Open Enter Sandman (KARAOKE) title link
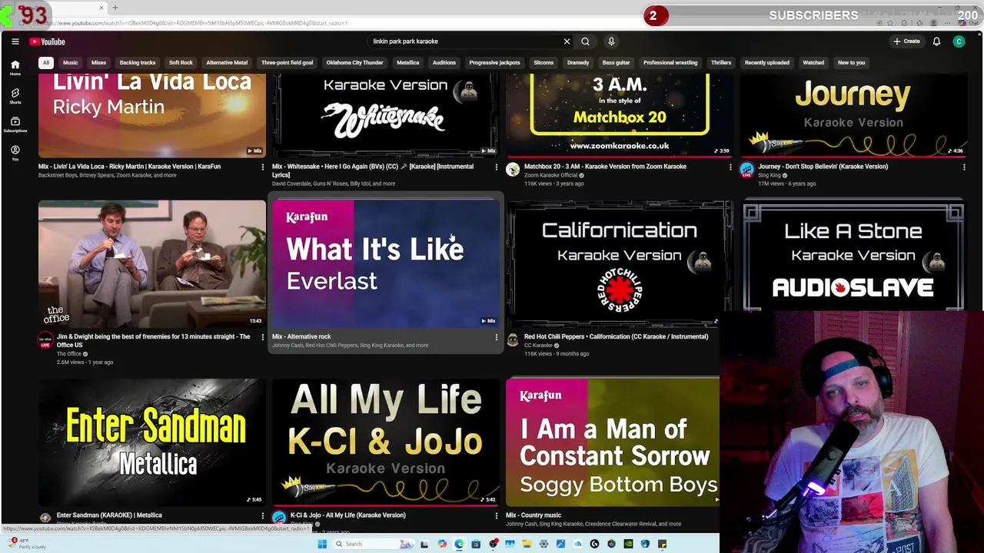Viewport: 984px width, 553px height. tap(109, 515)
